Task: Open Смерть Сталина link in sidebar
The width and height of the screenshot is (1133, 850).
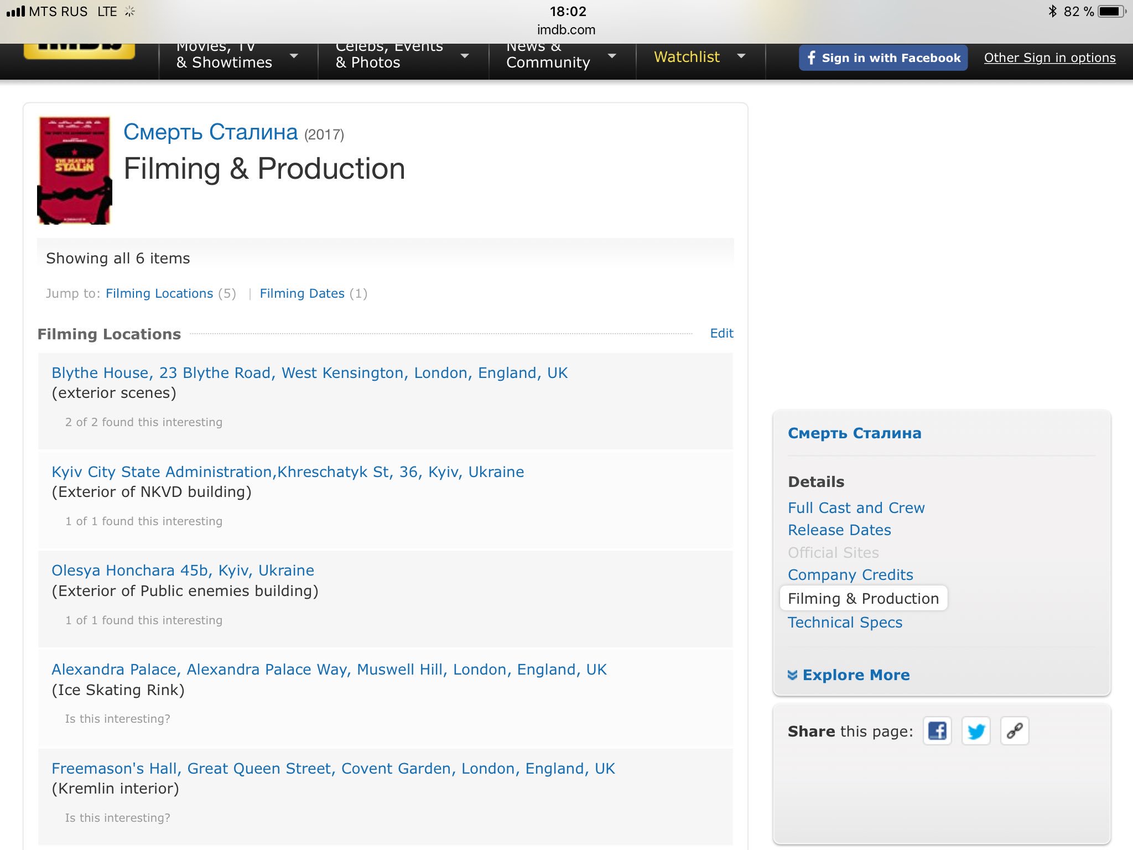Action: point(855,433)
